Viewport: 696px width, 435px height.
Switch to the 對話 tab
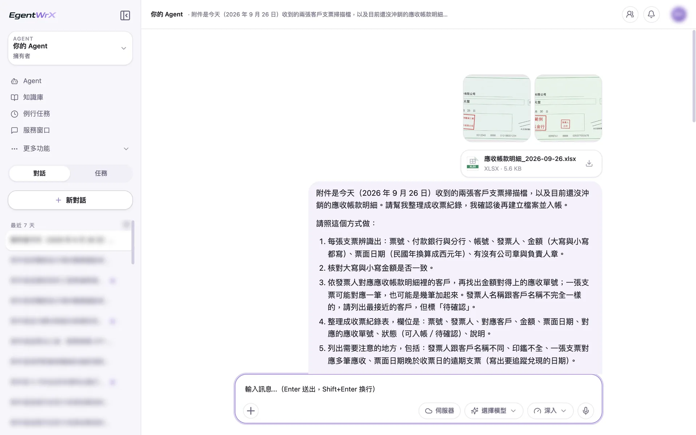click(40, 173)
